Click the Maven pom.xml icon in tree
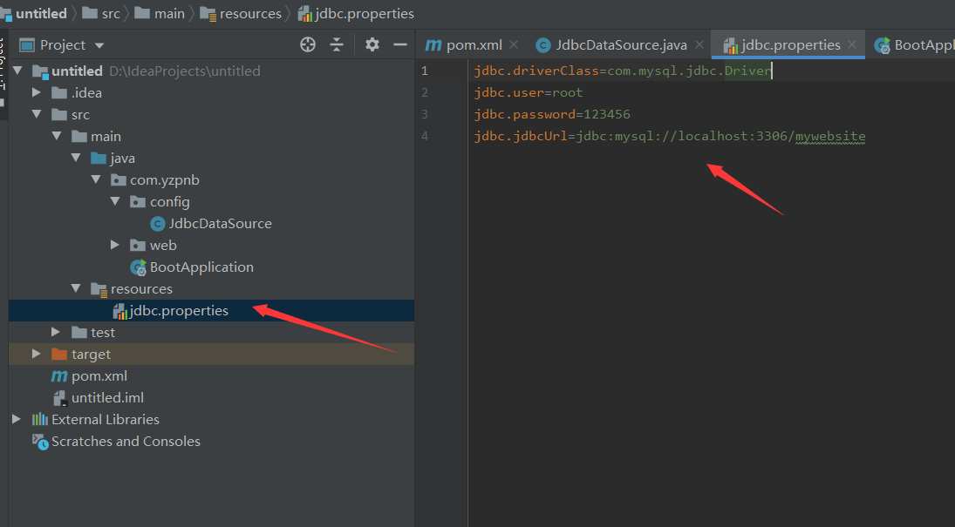Viewport: 955px width, 527px height. point(59,376)
